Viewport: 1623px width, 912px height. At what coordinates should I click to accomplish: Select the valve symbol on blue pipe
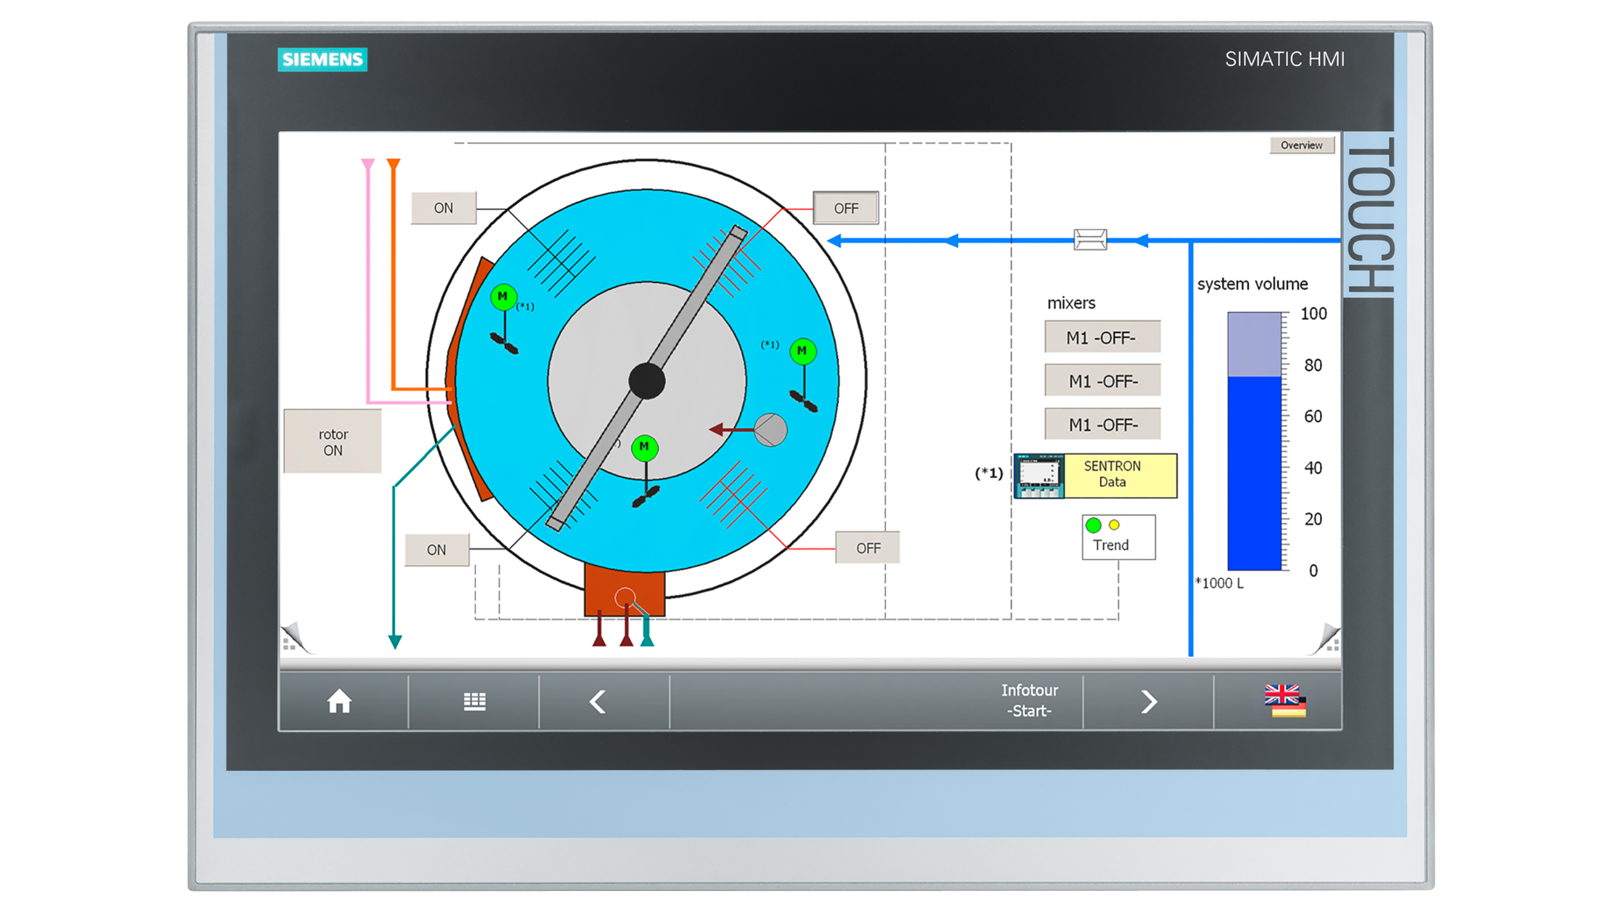(1089, 239)
